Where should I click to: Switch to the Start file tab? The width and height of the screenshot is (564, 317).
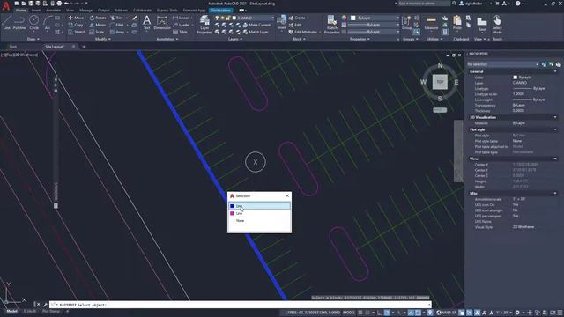pyautogui.click(x=13, y=47)
